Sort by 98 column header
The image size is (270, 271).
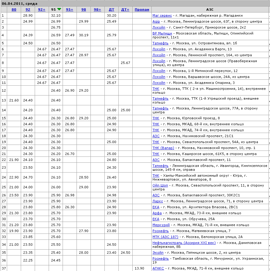coord(84,10)
